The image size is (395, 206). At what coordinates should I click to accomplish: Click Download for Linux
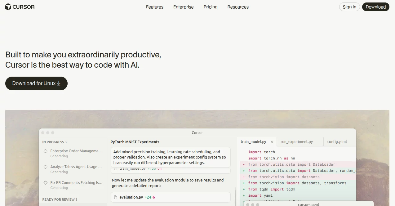click(x=36, y=83)
